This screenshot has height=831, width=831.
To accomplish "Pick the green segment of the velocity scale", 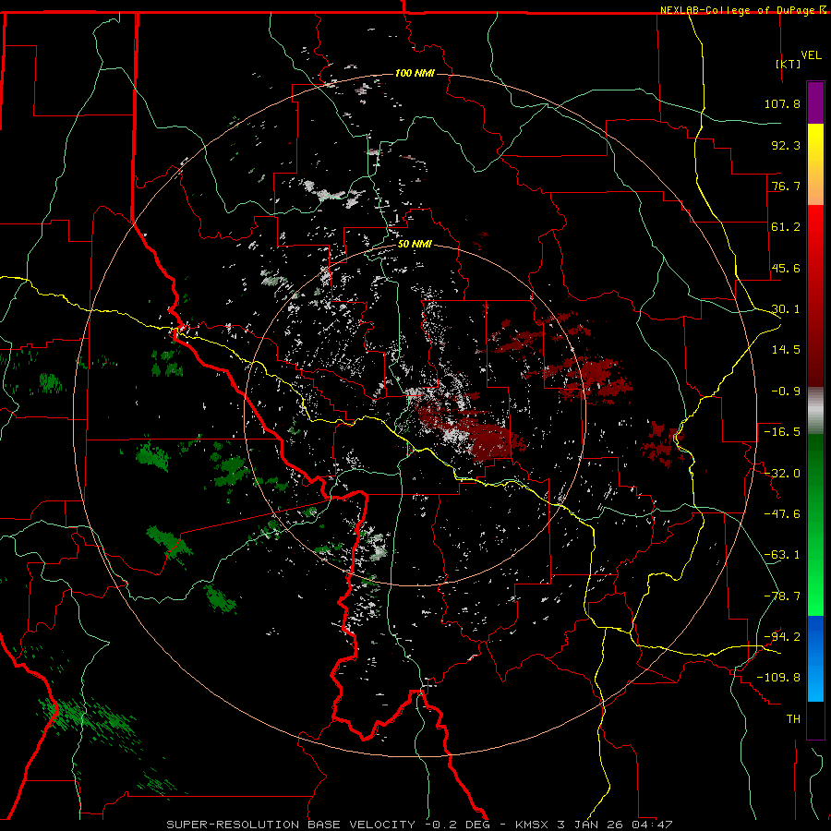I will [815, 524].
